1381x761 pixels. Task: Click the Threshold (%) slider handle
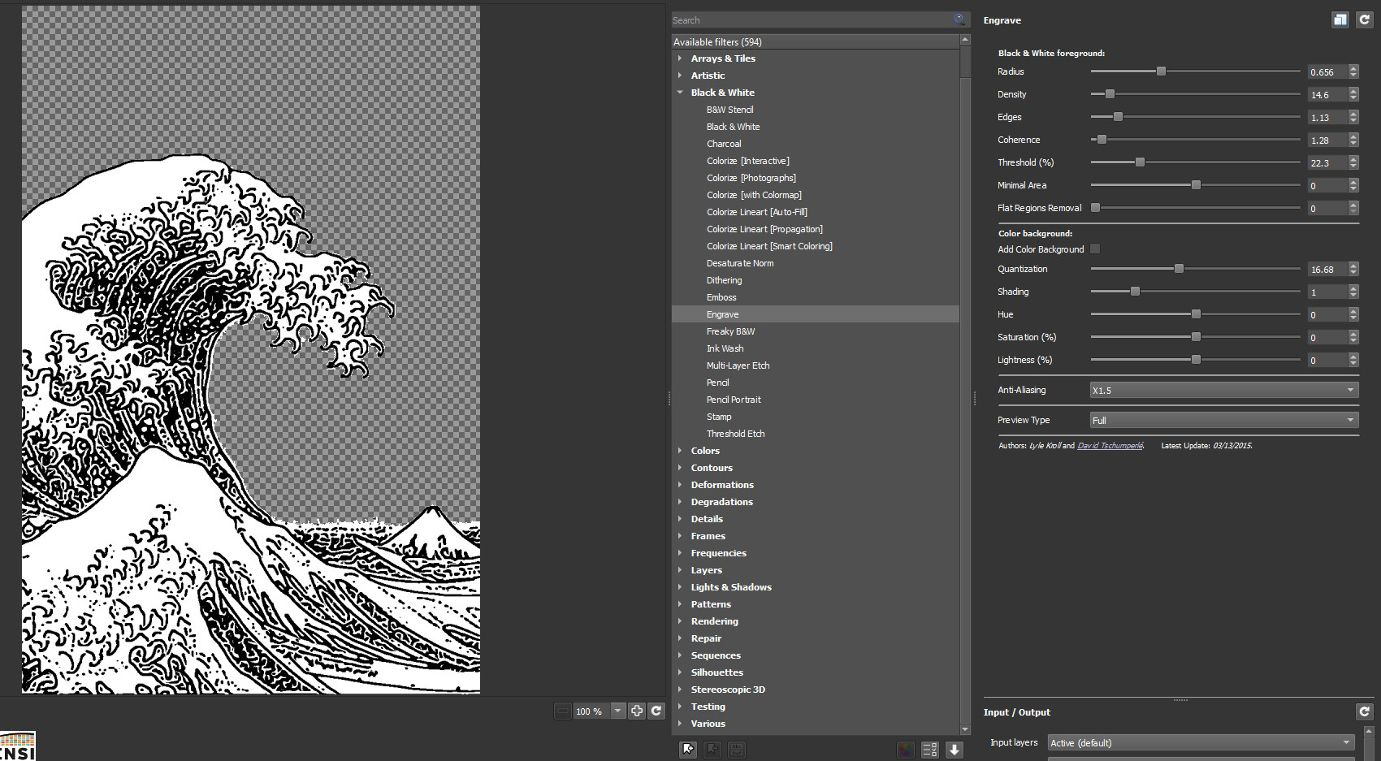(1140, 162)
